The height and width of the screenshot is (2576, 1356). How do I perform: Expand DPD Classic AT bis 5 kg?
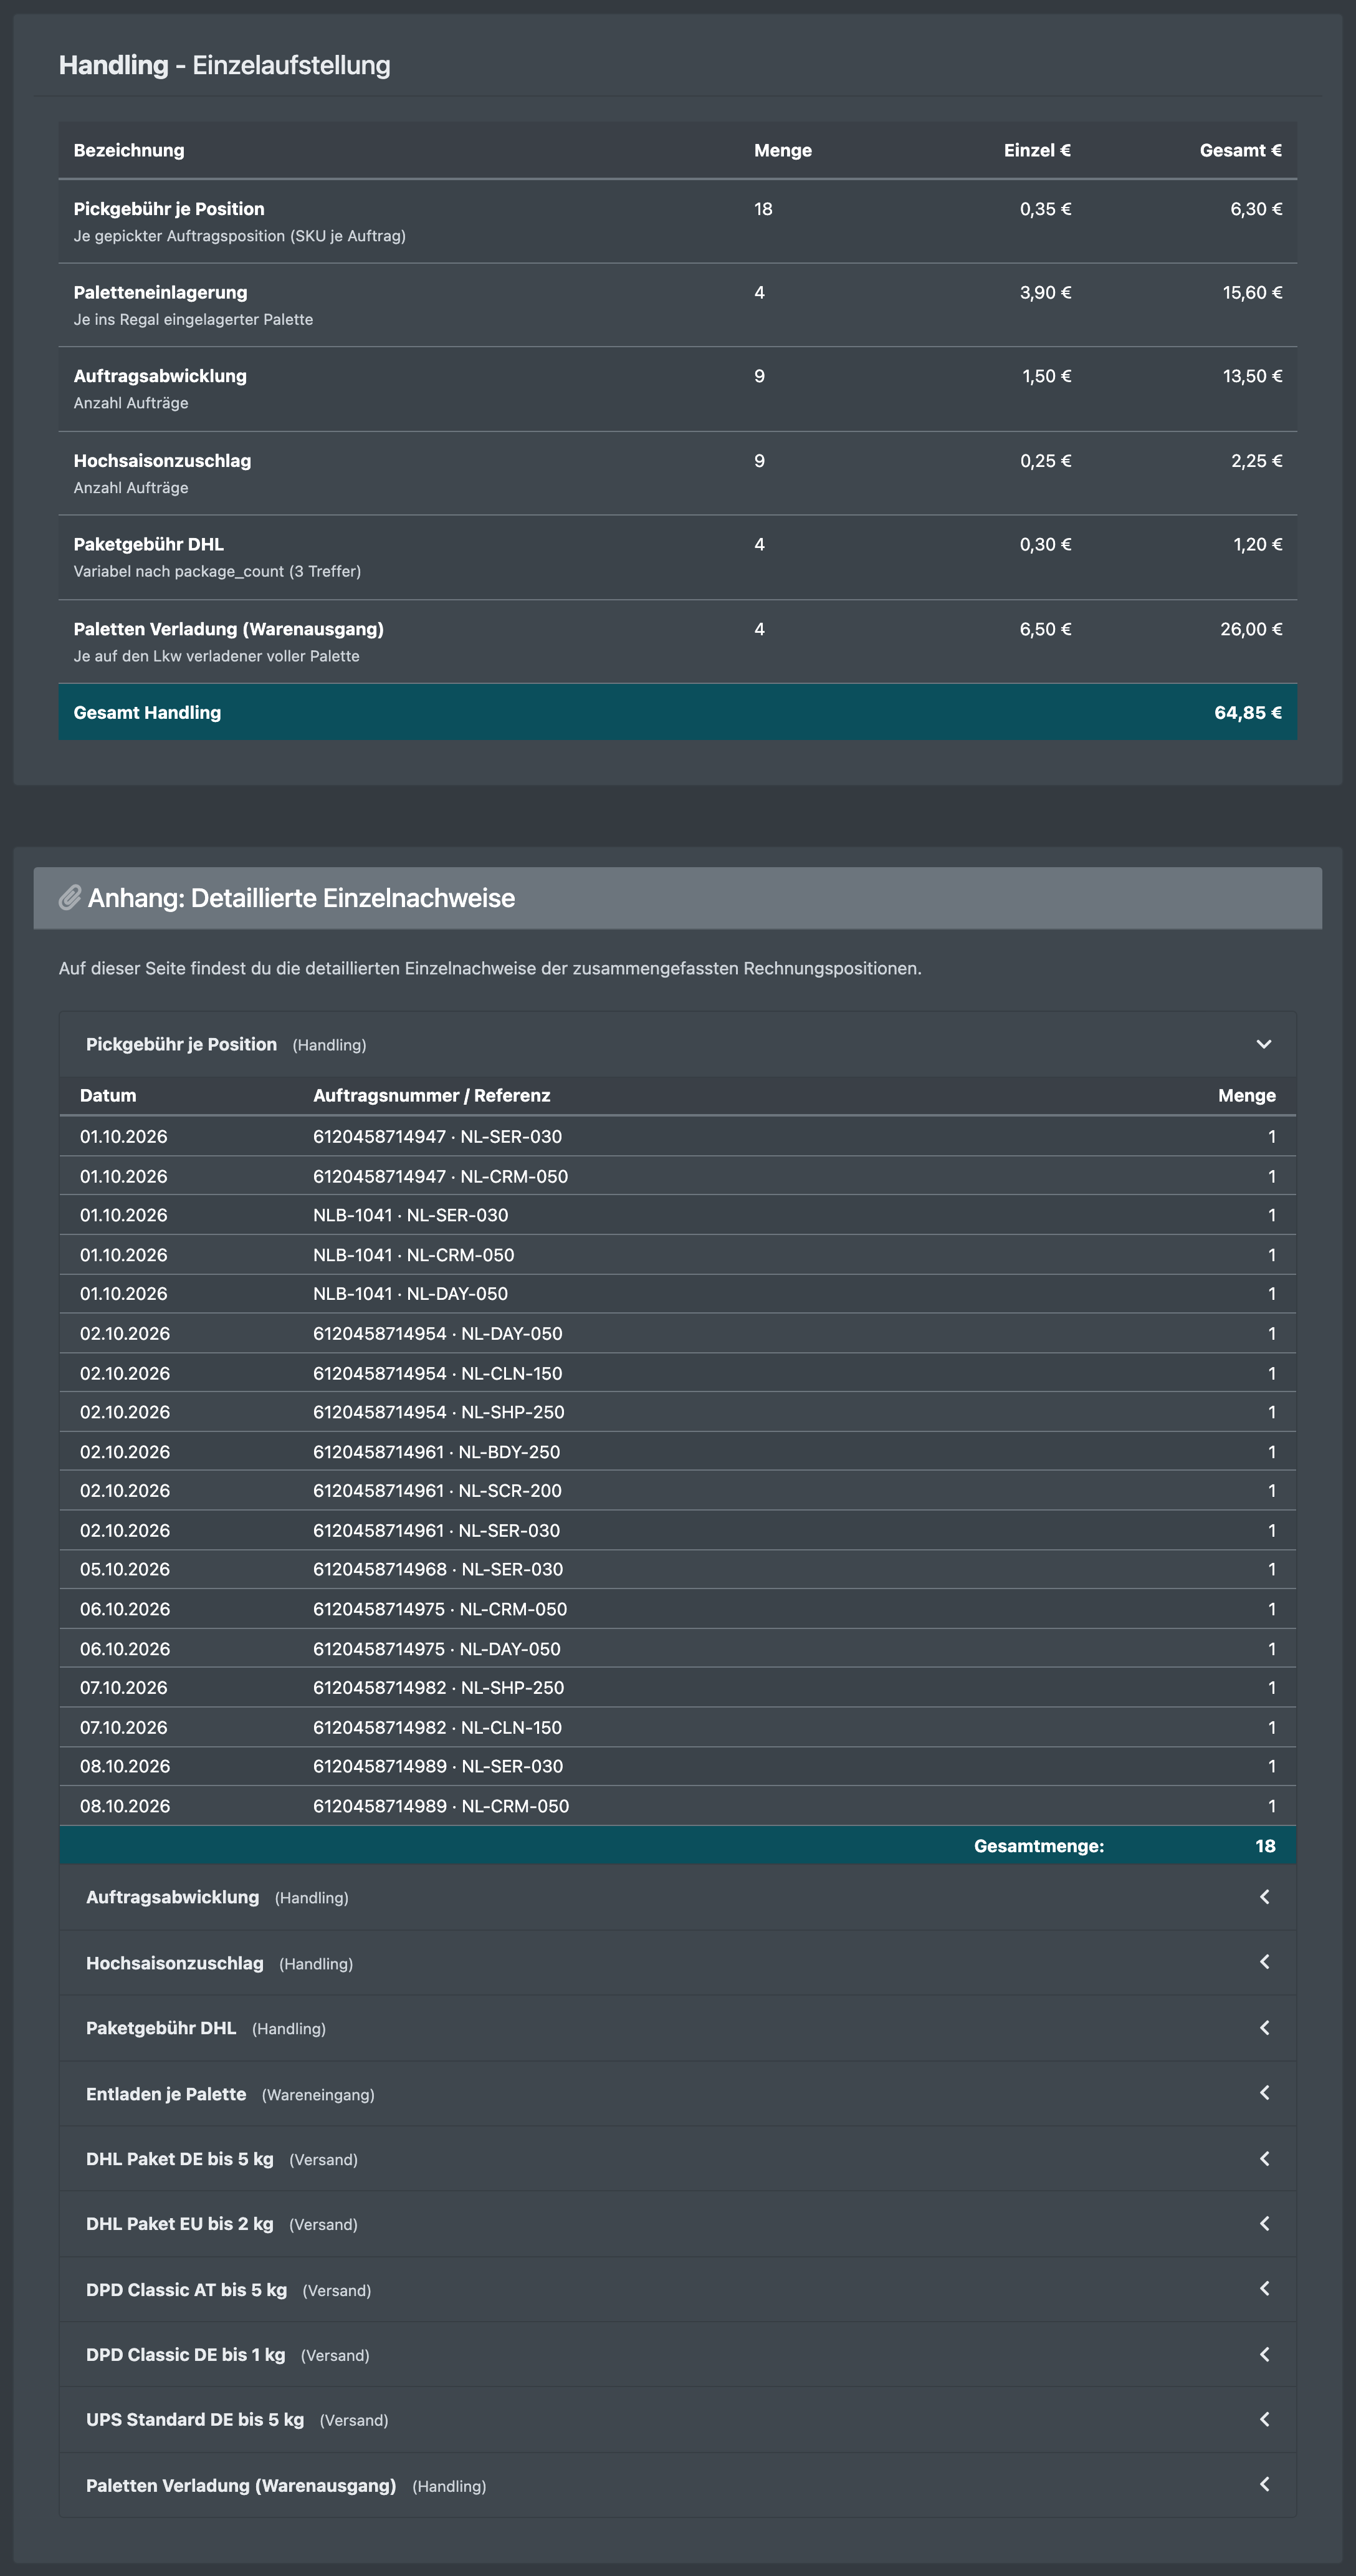[x=677, y=2290]
